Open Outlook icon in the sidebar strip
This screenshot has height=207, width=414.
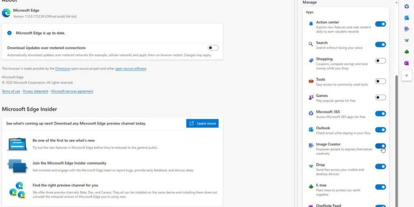[407, 18]
